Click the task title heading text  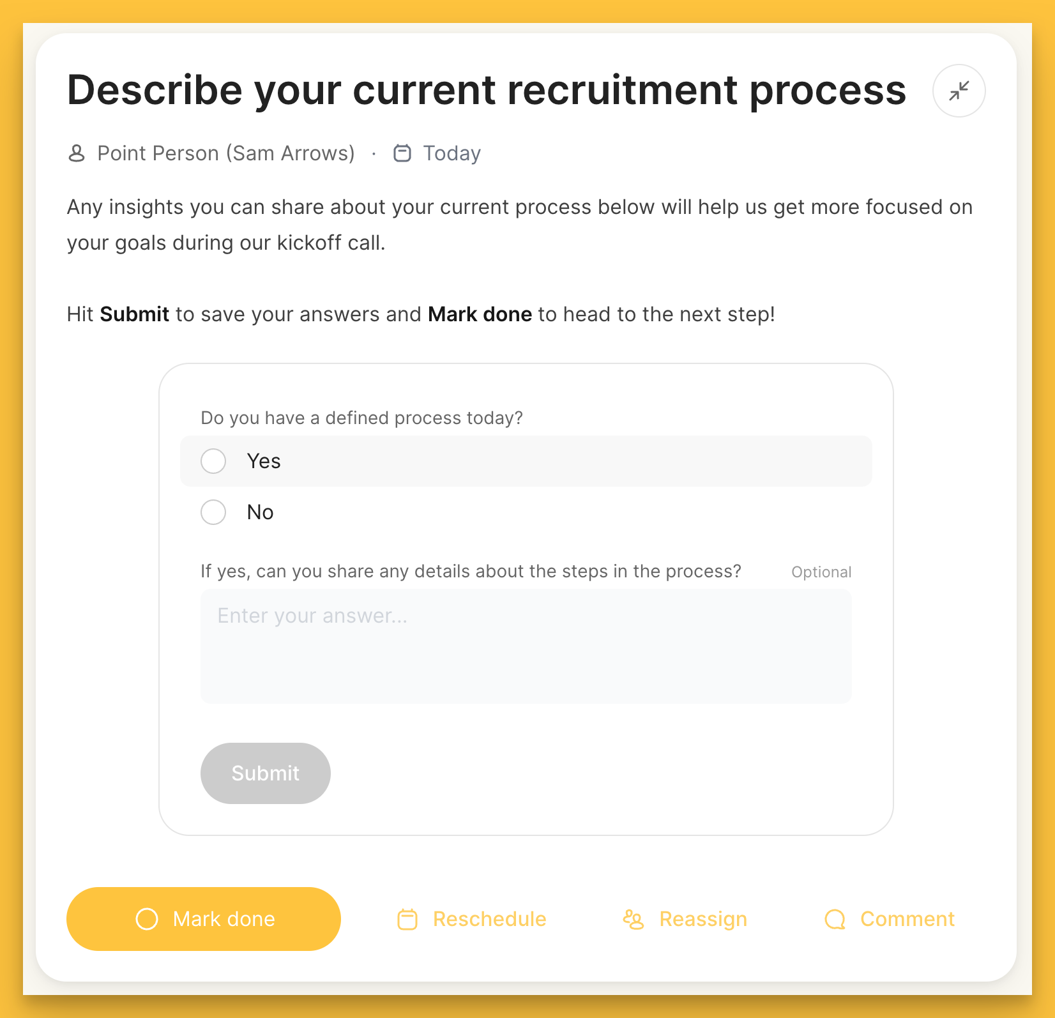[x=487, y=90]
